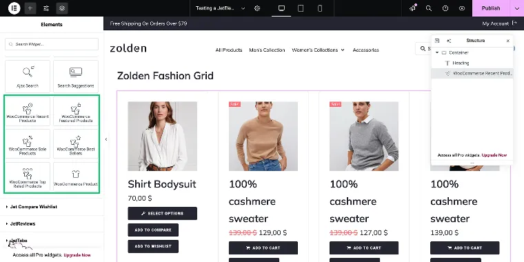Select the Ajax Search widget
Viewport: 524px width, 262px height.
coord(28,77)
